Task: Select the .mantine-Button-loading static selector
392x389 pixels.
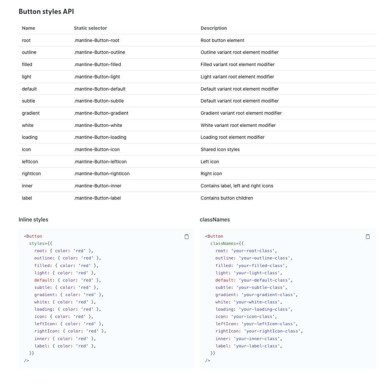Action: click(100, 137)
